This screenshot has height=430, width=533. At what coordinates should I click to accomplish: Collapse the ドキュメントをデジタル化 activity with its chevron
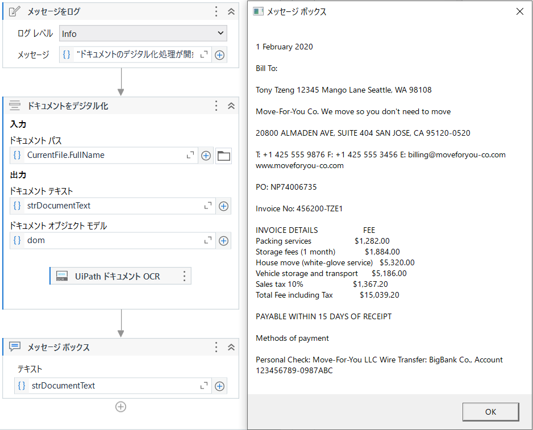click(x=230, y=105)
